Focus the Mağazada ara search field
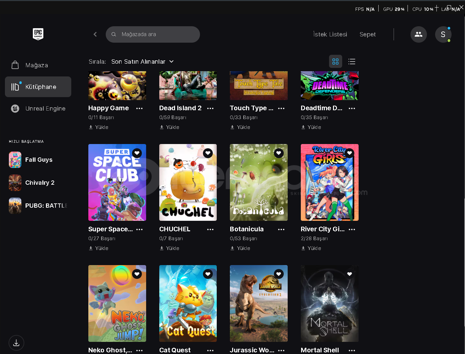 pos(153,34)
